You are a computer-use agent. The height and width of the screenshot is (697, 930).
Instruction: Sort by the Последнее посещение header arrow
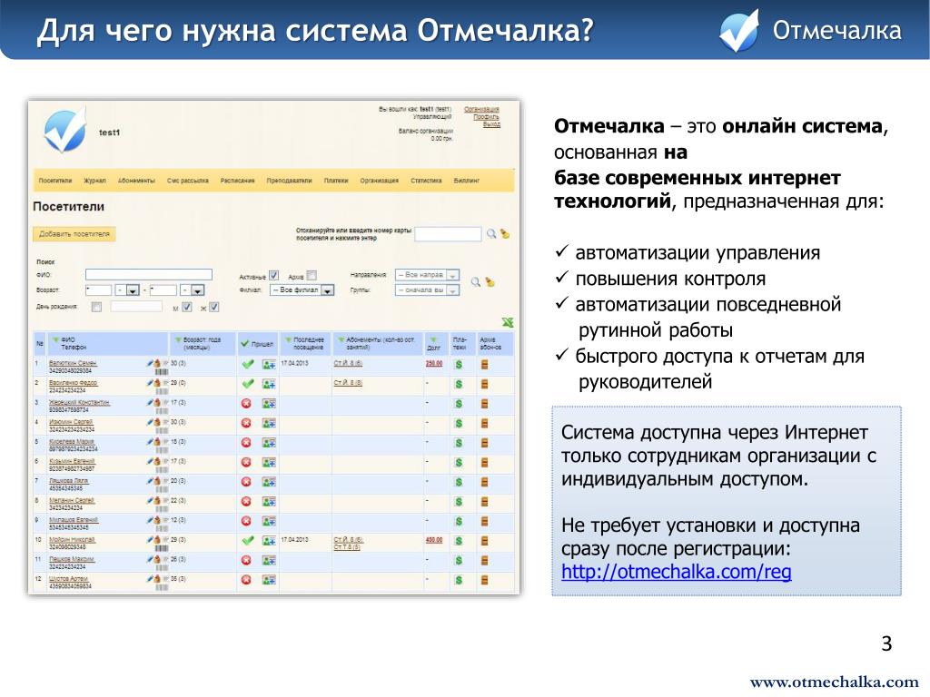click(288, 339)
